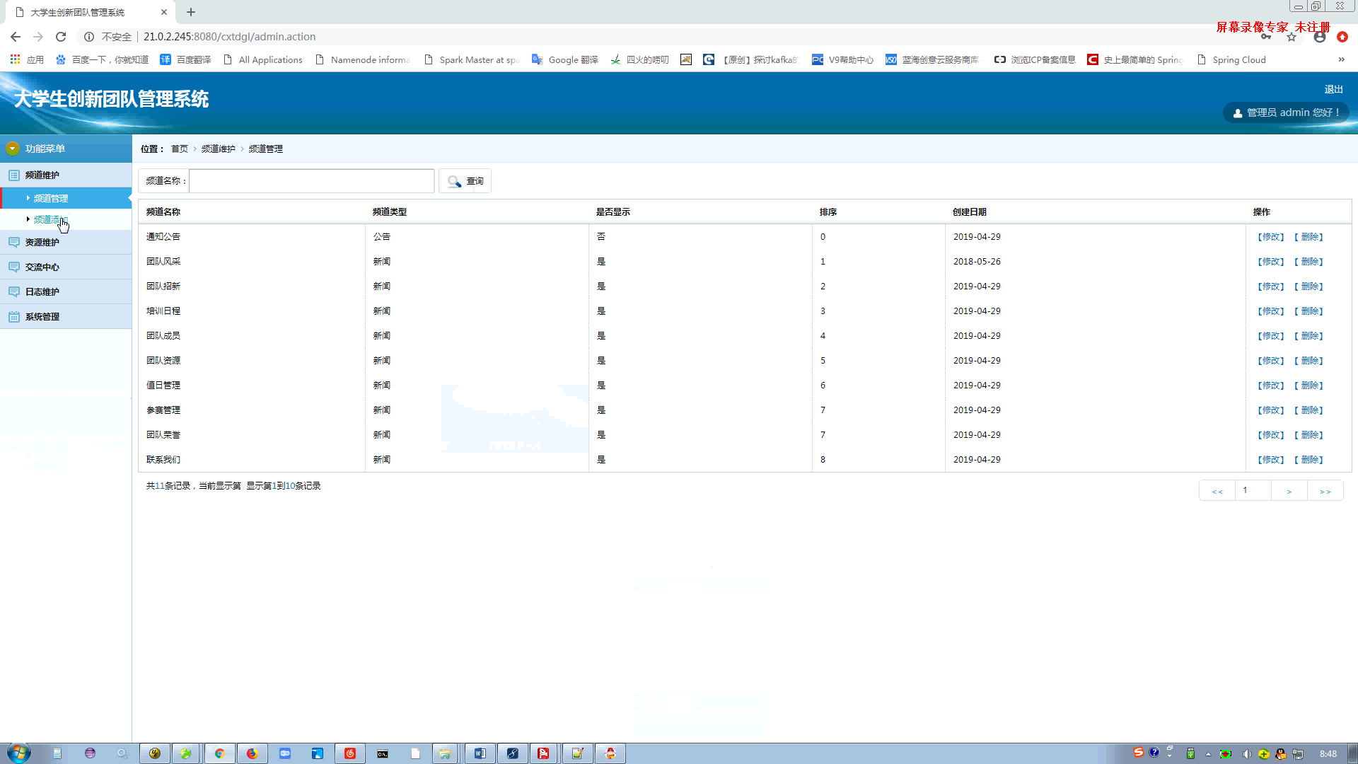Open the Google 翻译 bookmark

click(x=564, y=59)
